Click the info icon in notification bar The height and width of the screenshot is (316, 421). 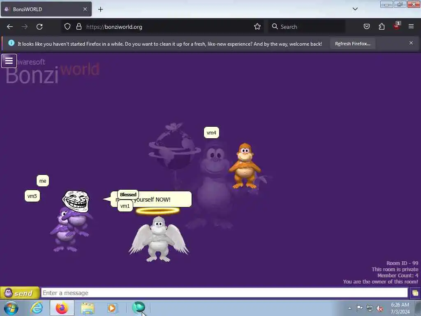click(x=11, y=43)
